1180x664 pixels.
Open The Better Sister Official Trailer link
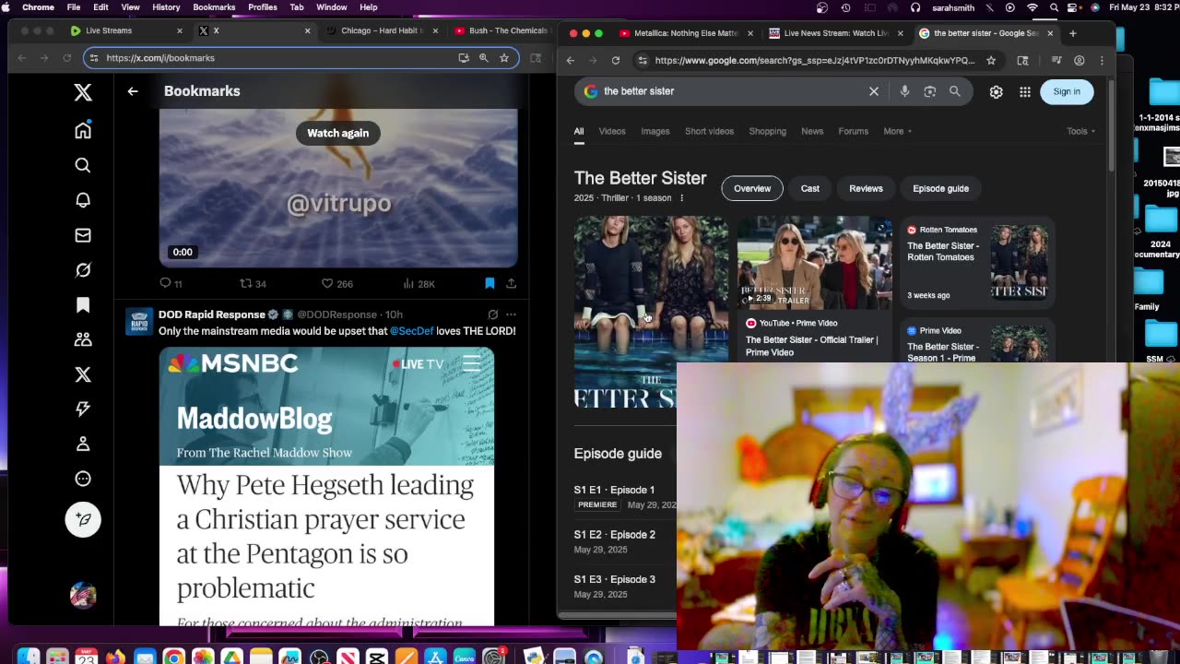[x=810, y=346]
